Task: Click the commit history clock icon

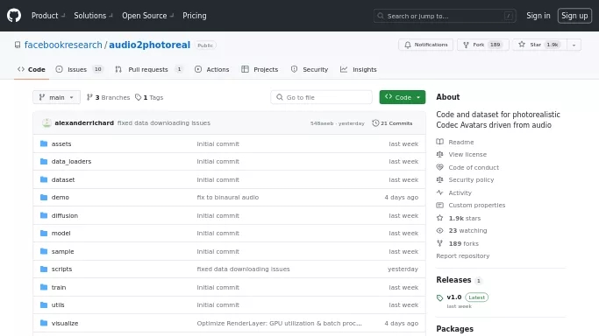Action: 375,123
